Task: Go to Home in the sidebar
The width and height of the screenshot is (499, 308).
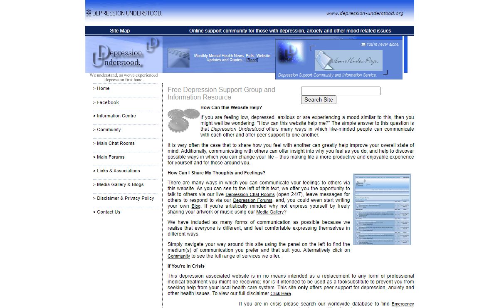Action: pyautogui.click(x=103, y=88)
